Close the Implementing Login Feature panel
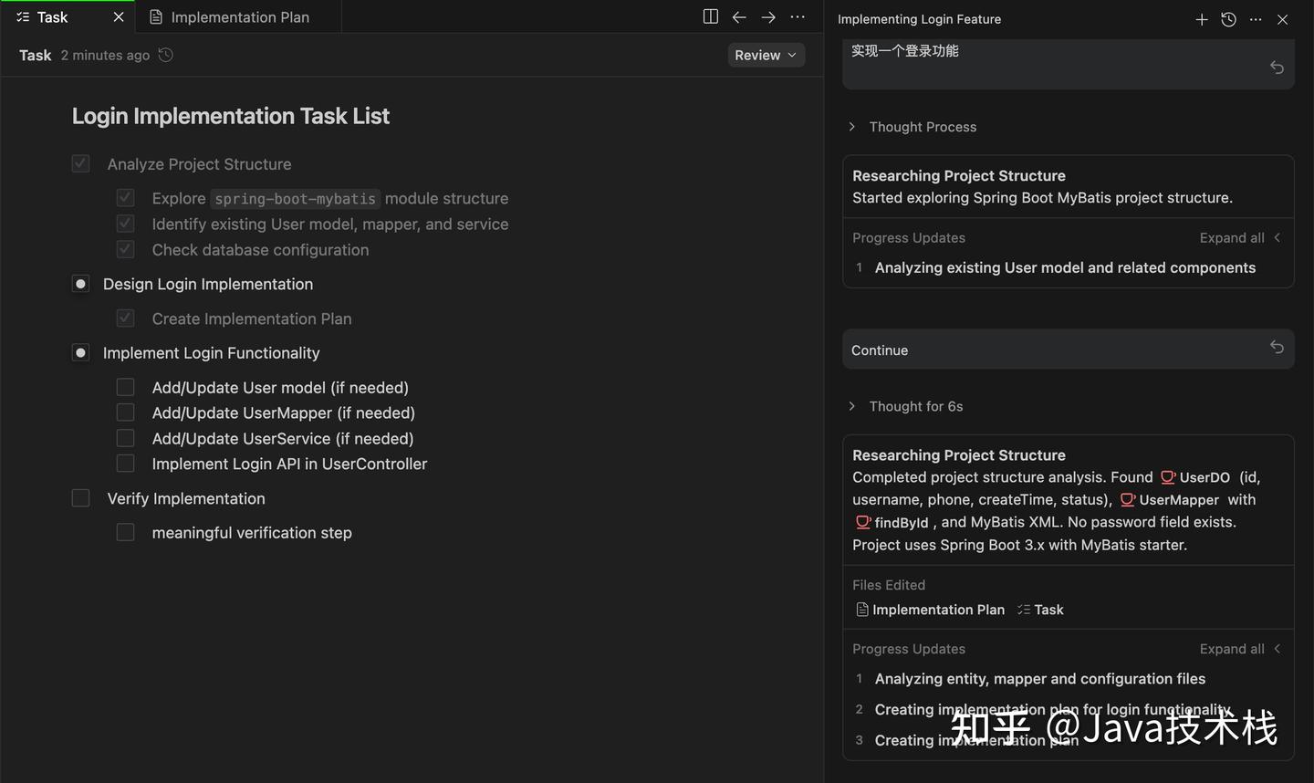This screenshot has height=783, width=1314. (x=1282, y=19)
